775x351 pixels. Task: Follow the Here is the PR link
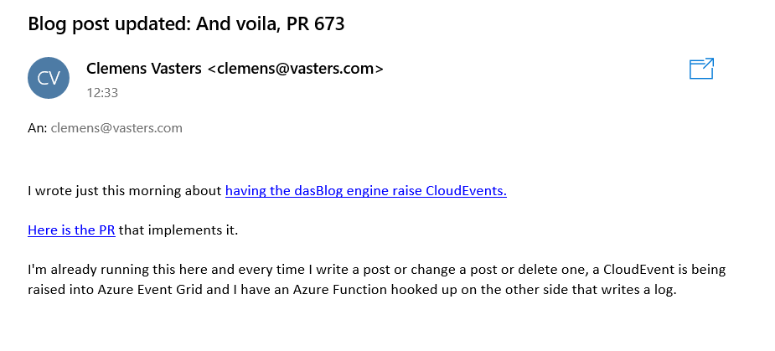[x=72, y=230]
